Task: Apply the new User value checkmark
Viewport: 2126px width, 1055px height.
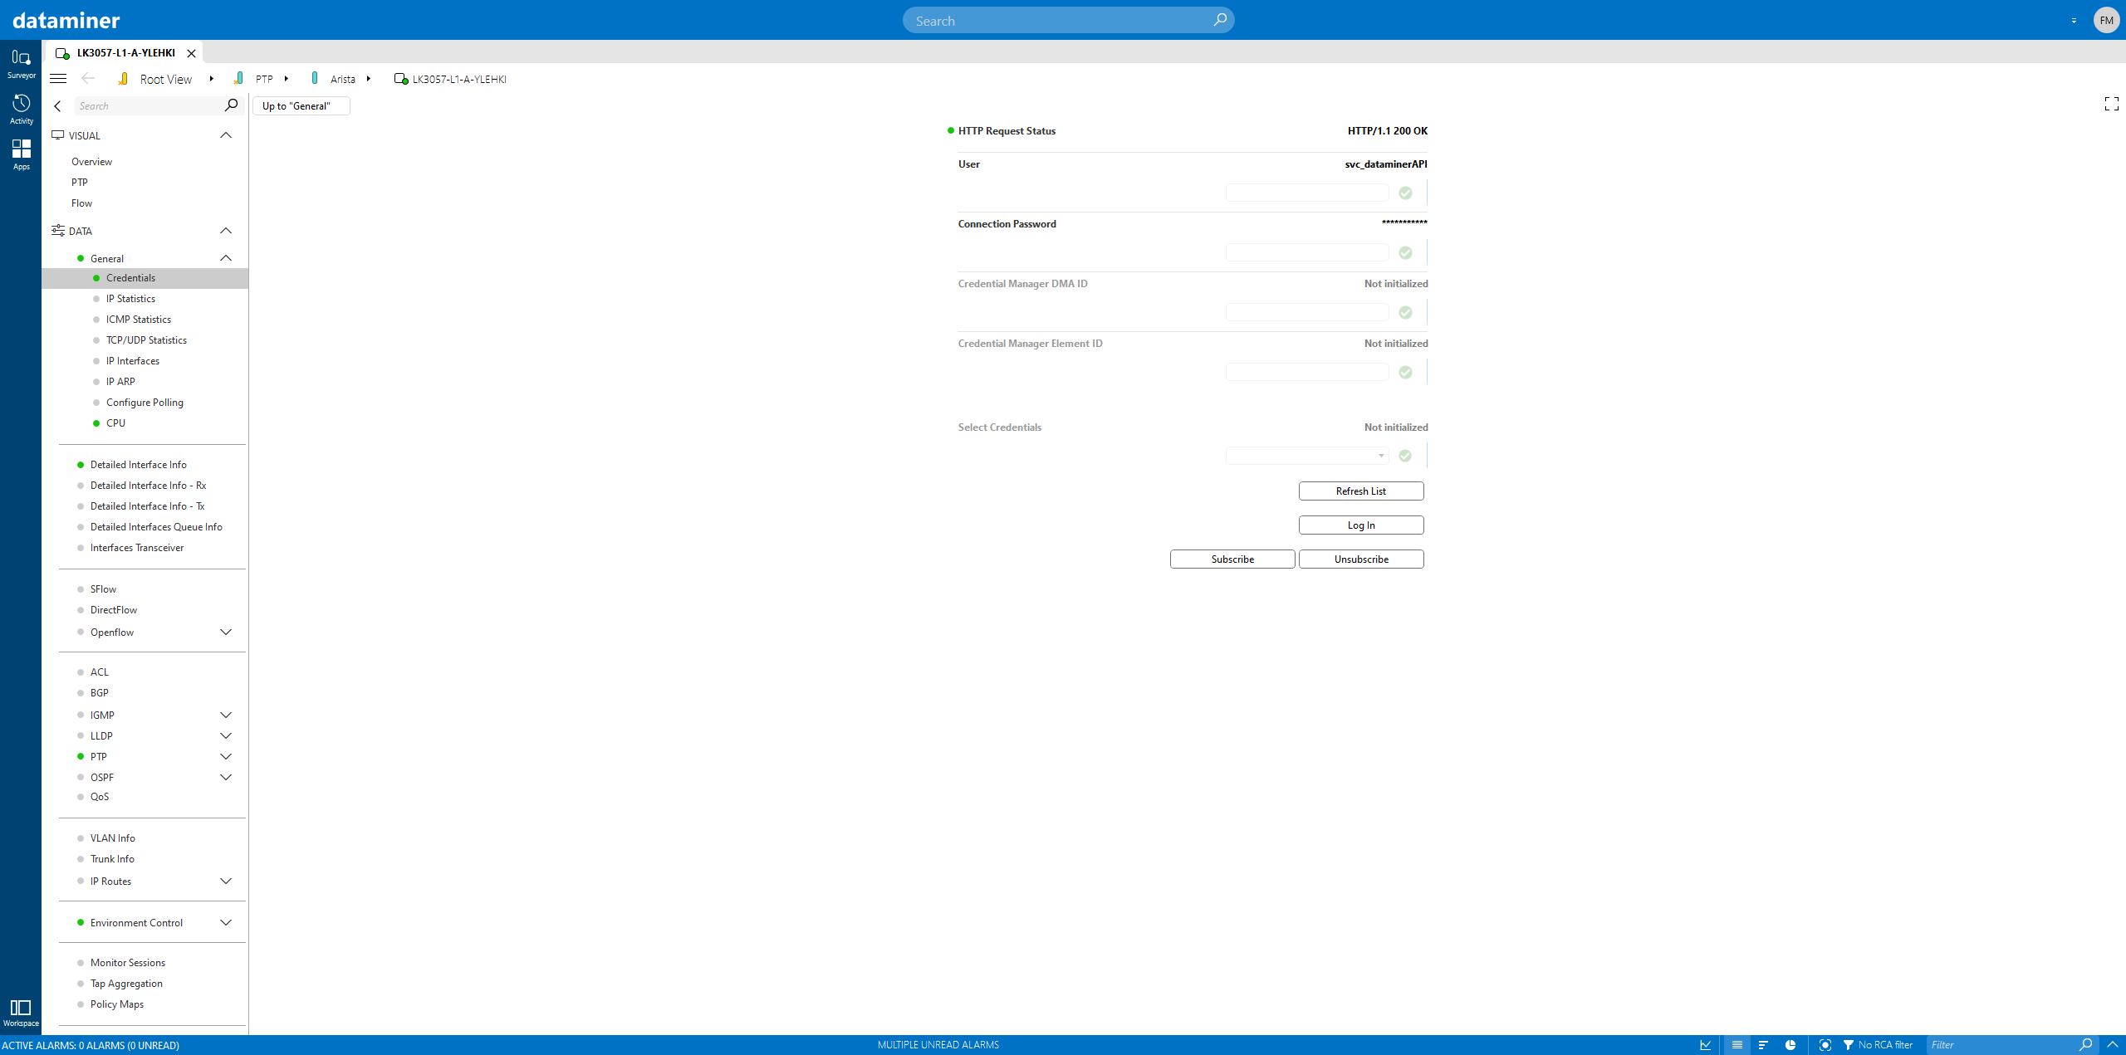Action: pyautogui.click(x=1405, y=193)
